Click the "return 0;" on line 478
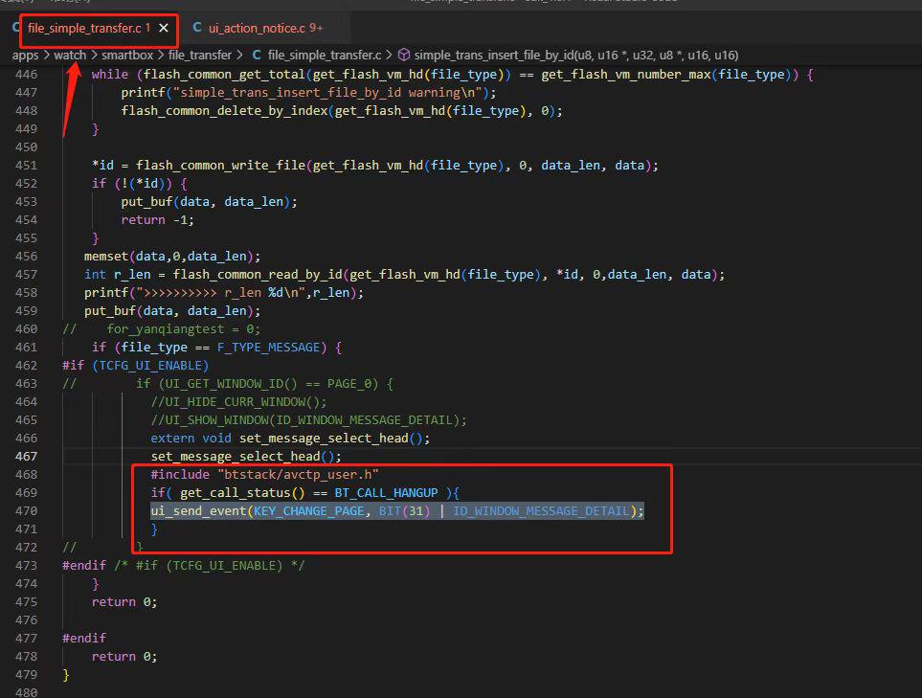Screen dimensions: 922x698 [124, 656]
